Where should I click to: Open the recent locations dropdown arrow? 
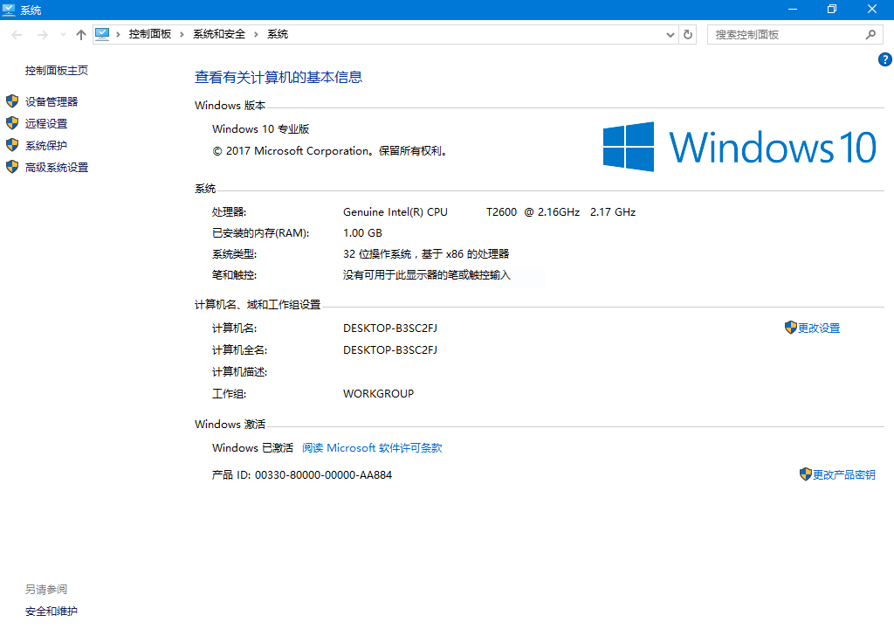pyautogui.click(x=63, y=35)
